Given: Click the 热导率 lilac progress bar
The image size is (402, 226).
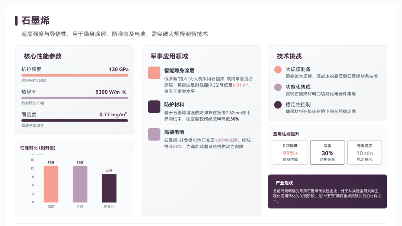Looking at the screenshot, I should click(x=74, y=98).
